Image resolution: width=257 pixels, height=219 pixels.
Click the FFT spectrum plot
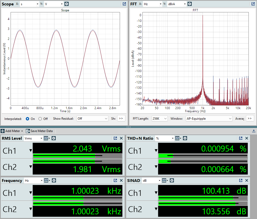point(196,59)
